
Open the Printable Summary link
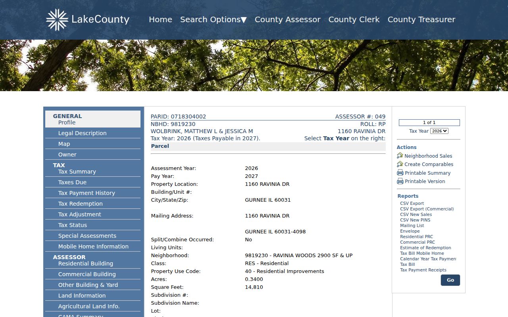pos(427,173)
